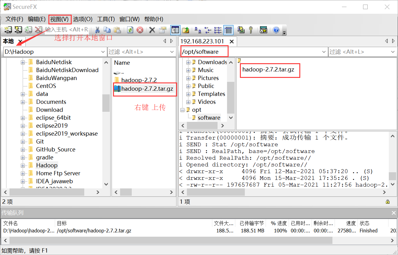Click the 目标 queue column header
Viewport: 398px width, 255px height.
[134, 223]
